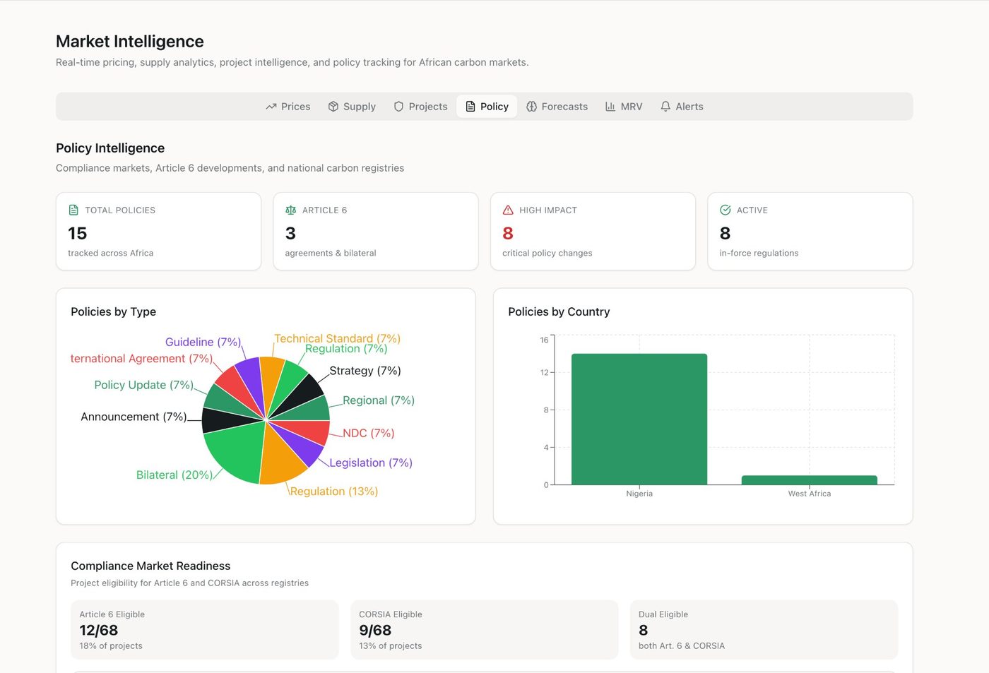Click the 'critical policy changes' caption

(x=547, y=253)
